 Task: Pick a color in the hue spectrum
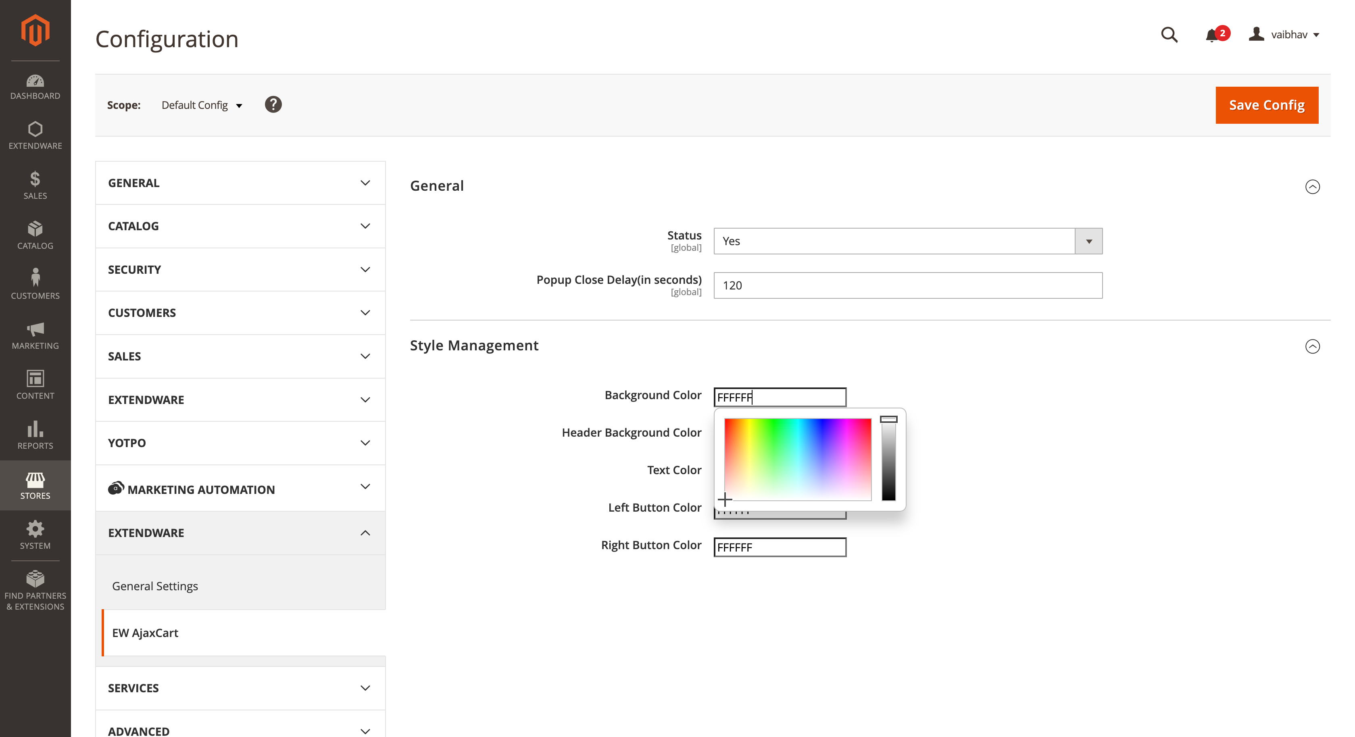[x=797, y=459]
